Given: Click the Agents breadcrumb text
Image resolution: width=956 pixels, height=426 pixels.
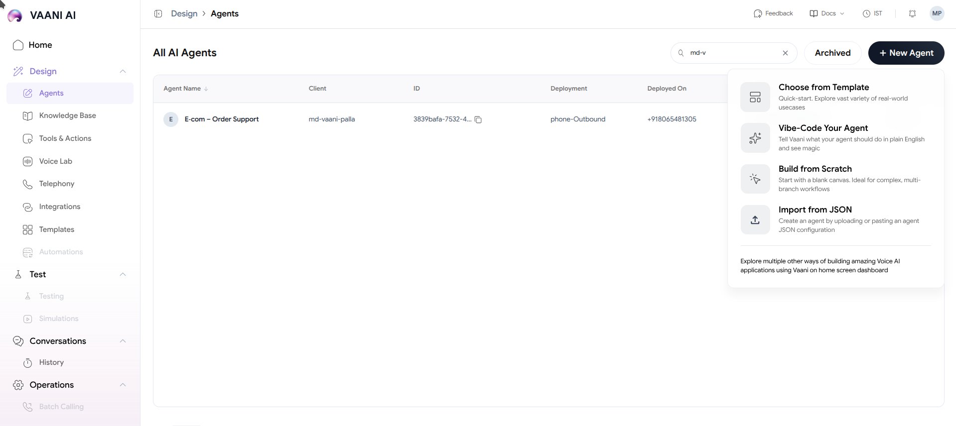Looking at the screenshot, I should [x=224, y=13].
